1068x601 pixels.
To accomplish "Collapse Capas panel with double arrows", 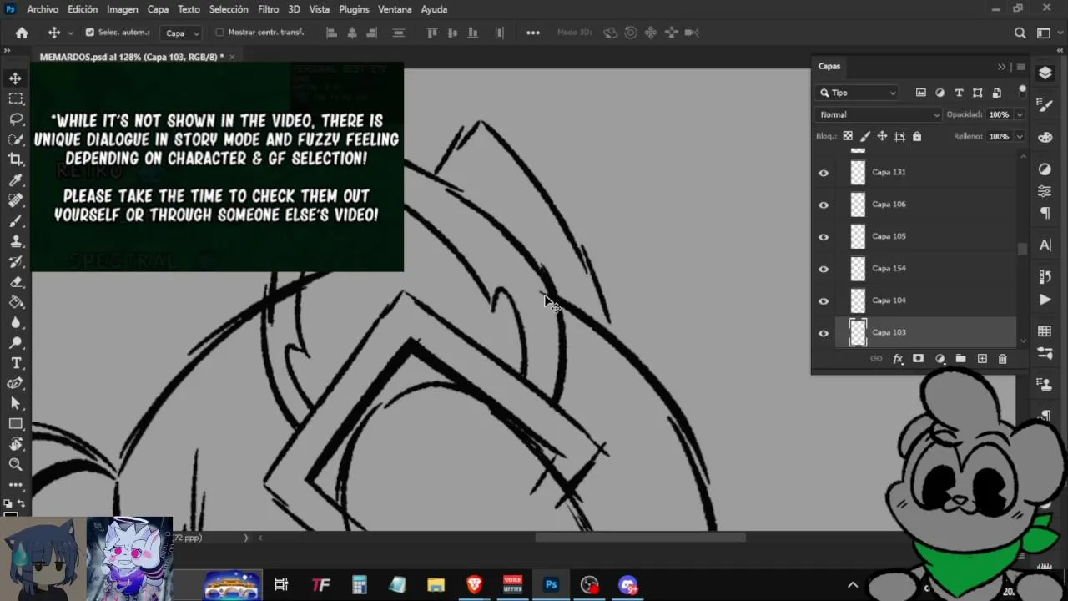I will [1001, 67].
